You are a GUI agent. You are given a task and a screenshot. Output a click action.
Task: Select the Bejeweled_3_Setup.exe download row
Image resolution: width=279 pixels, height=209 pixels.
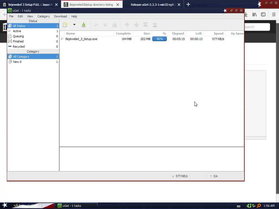tap(151, 39)
